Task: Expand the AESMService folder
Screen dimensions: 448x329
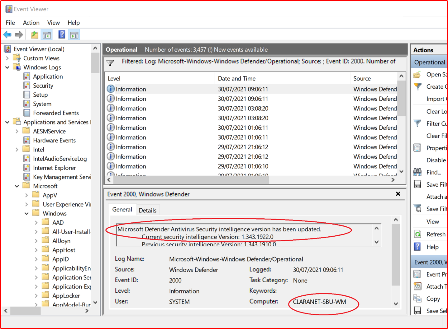Action: coord(17,131)
